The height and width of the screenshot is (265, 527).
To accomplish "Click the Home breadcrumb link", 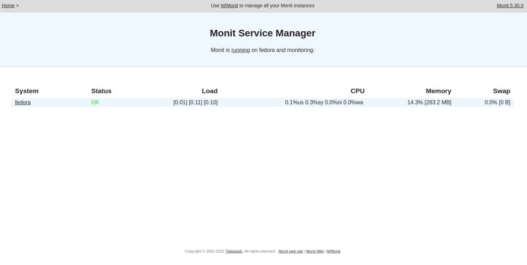I will [8, 5].
